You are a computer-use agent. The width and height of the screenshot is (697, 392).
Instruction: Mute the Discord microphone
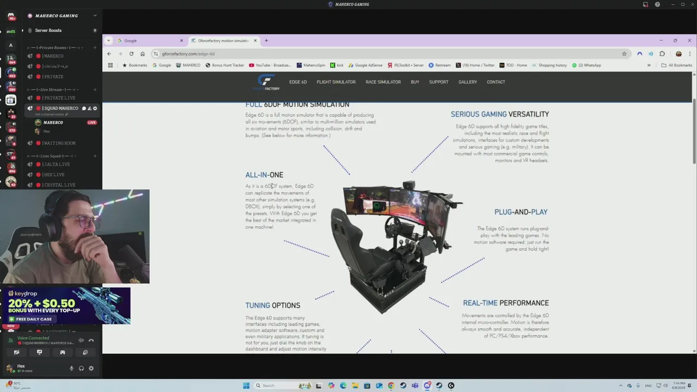tap(71, 369)
